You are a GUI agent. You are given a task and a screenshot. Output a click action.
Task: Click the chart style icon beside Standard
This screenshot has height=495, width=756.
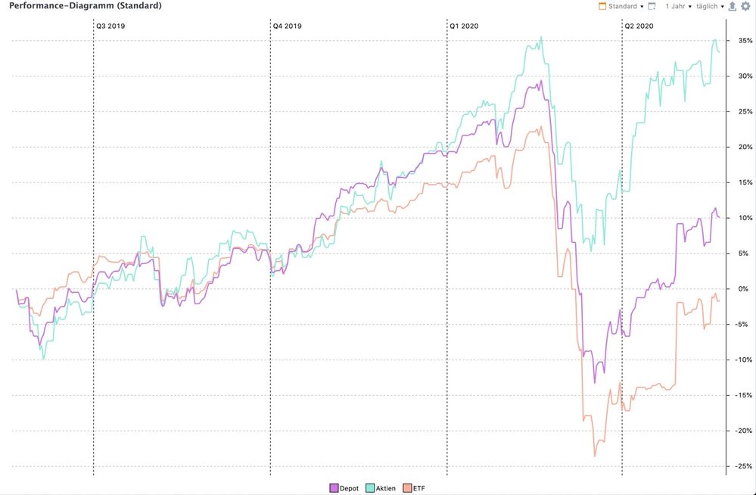(604, 6)
